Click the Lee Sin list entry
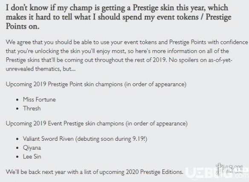Viewport: 249px width, 182px height. click(x=32, y=156)
